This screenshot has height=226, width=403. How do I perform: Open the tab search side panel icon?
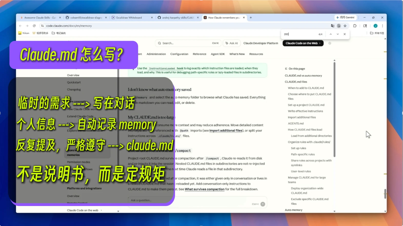[x=365, y=26]
